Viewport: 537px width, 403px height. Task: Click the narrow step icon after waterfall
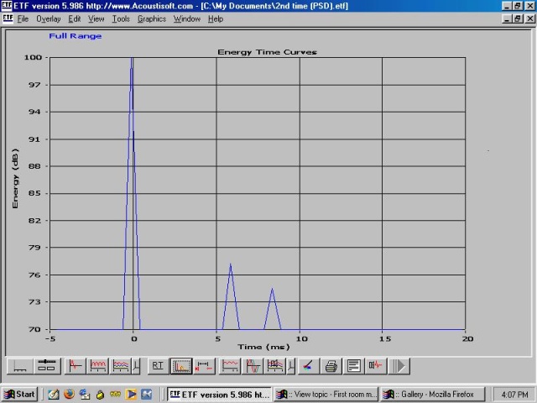pos(291,366)
